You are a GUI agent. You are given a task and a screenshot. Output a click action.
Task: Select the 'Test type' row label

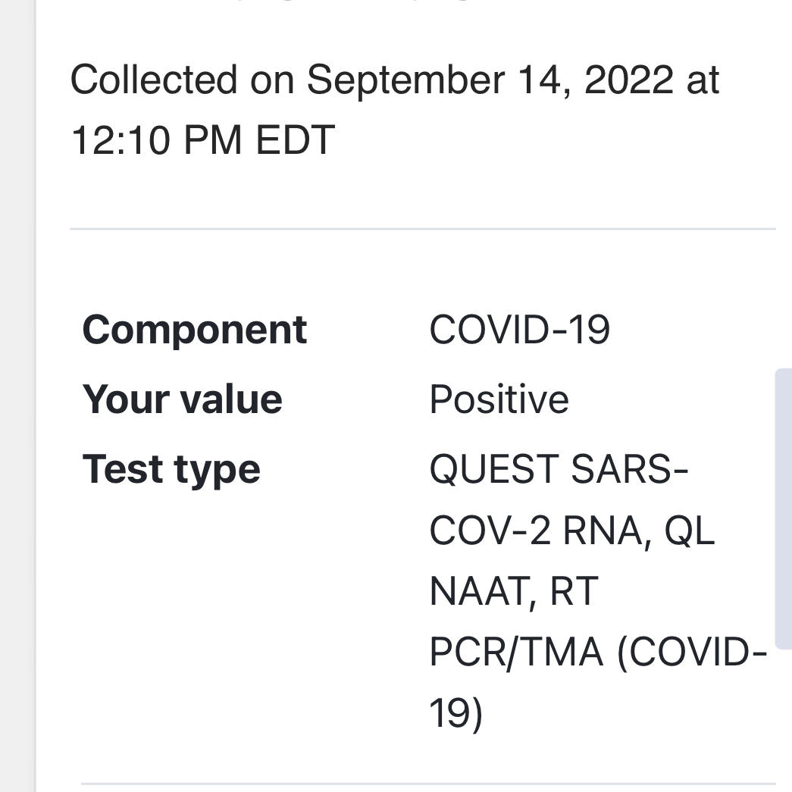171,469
